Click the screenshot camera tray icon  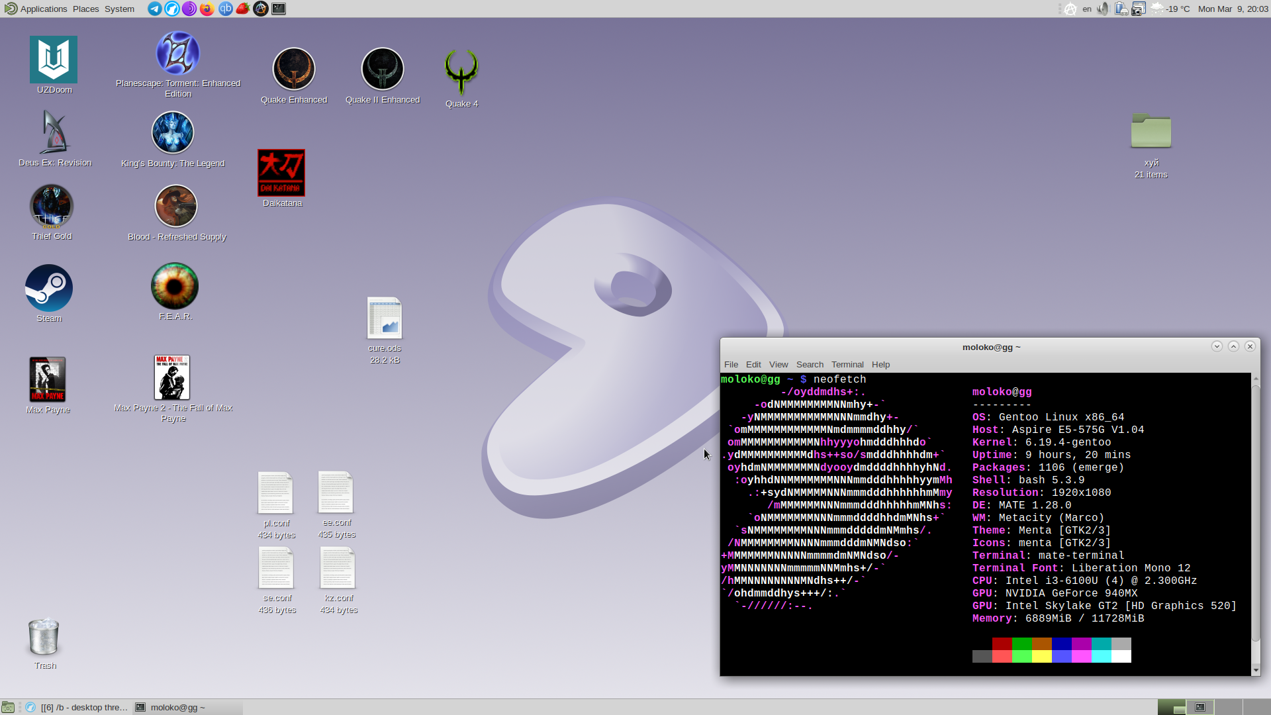1138,9
